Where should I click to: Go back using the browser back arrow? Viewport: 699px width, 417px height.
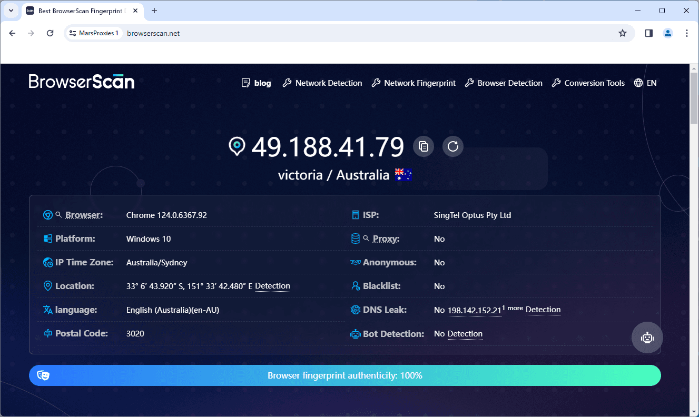pos(12,33)
